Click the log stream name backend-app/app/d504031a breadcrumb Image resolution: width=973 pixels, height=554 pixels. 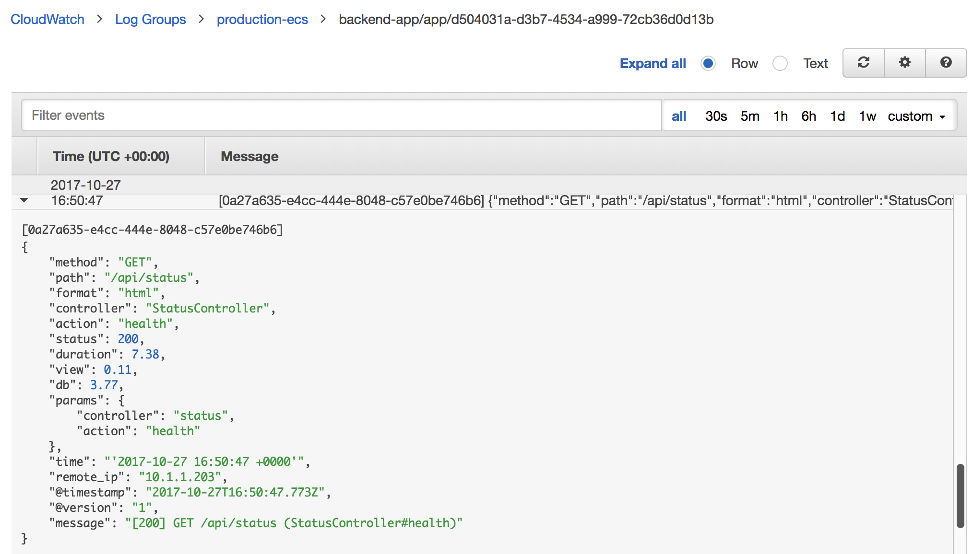[x=526, y=19]
